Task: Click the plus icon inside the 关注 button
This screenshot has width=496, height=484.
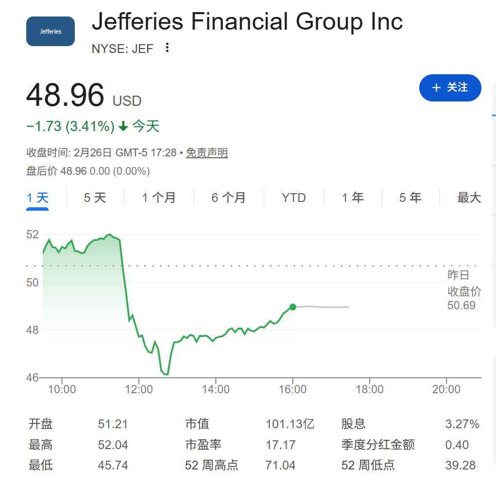Action: click(436, 88)
